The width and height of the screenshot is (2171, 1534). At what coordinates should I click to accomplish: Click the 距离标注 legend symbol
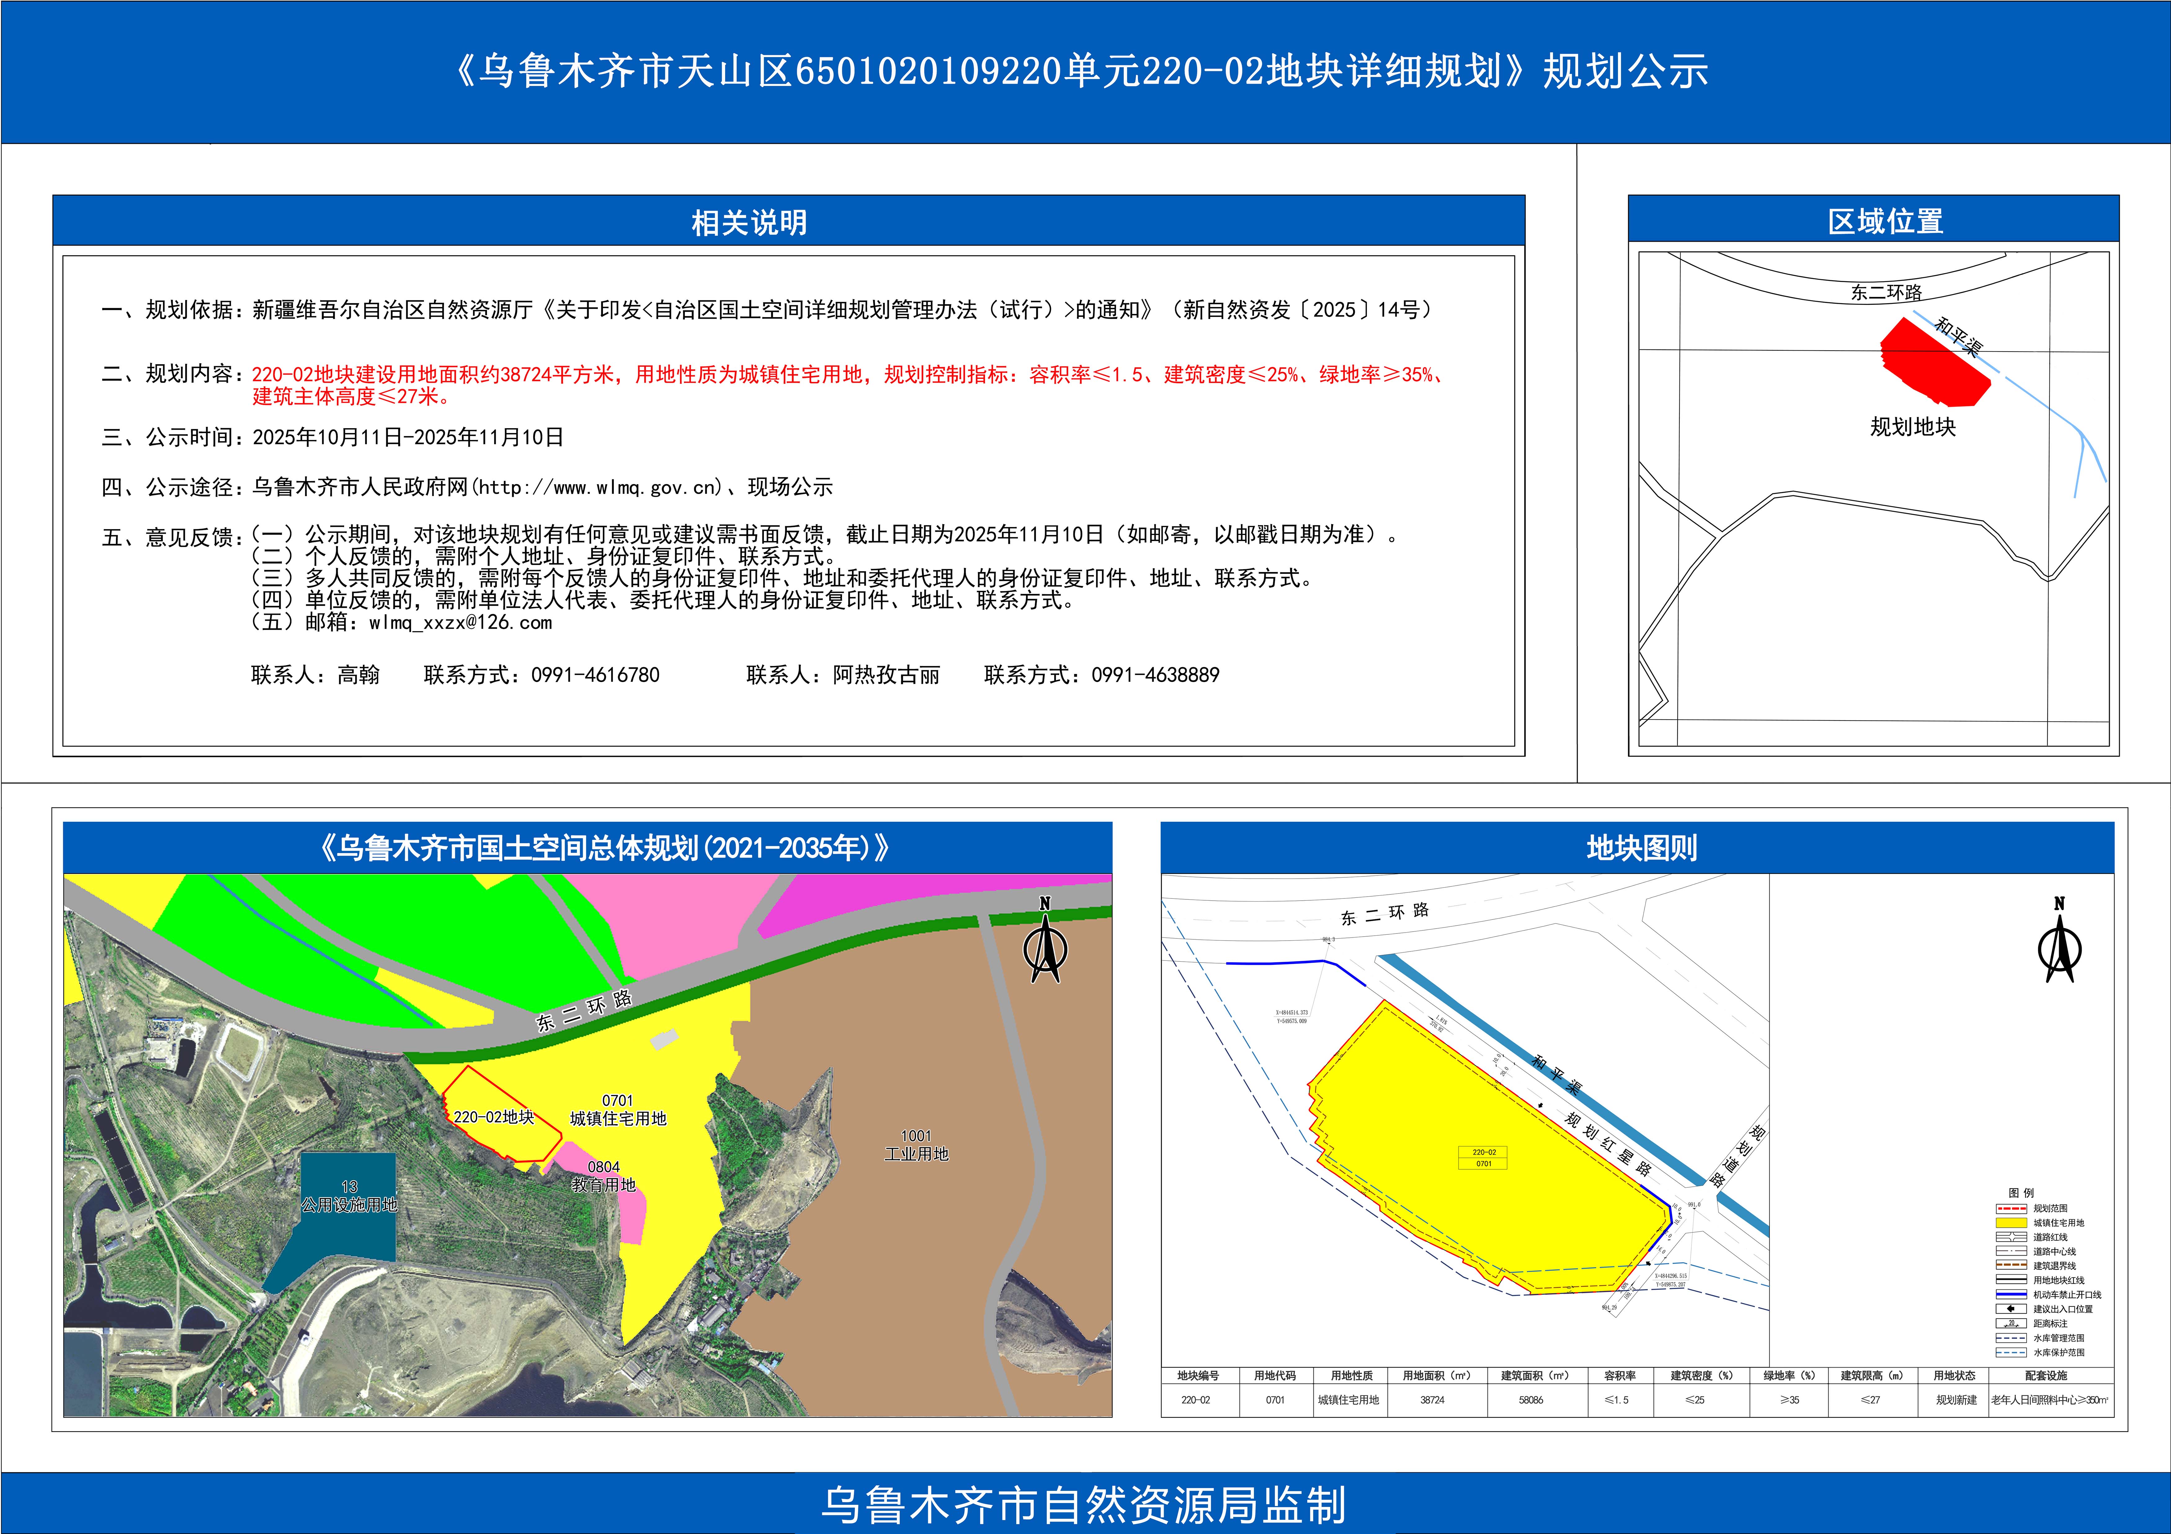click(2011, 1323)
